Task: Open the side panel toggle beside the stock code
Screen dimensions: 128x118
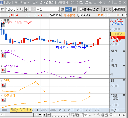Action: [x=2, y=9]
